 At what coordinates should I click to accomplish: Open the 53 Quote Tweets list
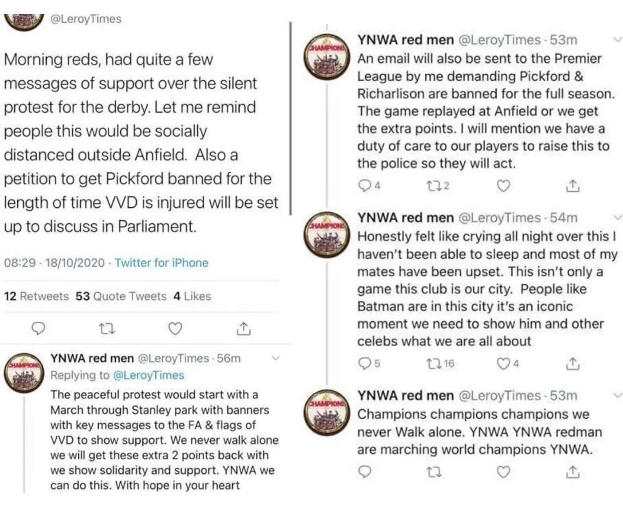point(121,296)
